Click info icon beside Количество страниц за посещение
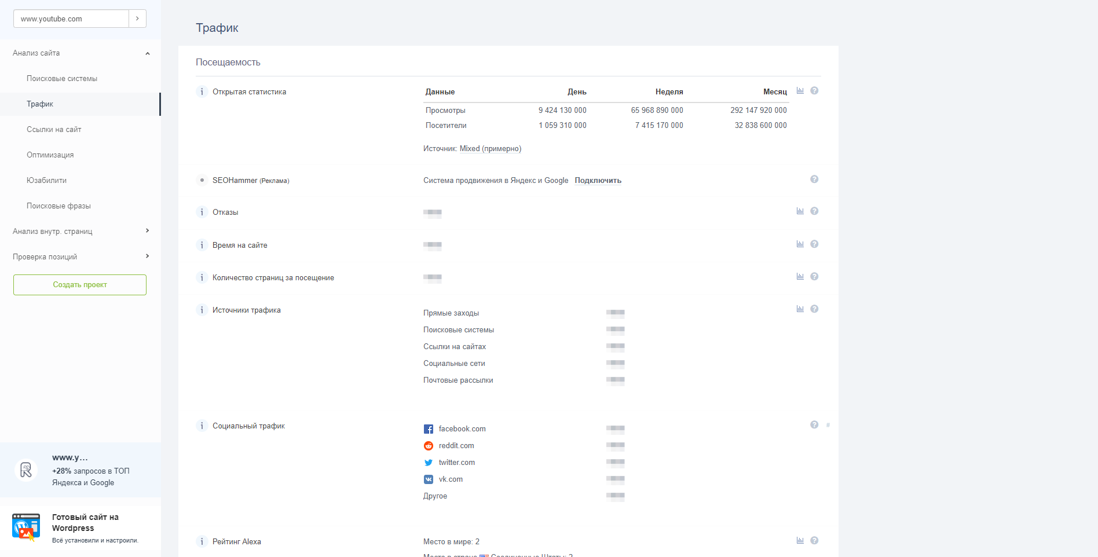The width and height of the screenshot is (1098, 557). pos(202,277)
